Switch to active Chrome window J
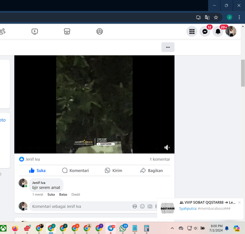Viewport: 245px width, 234px height. point(51,228)
